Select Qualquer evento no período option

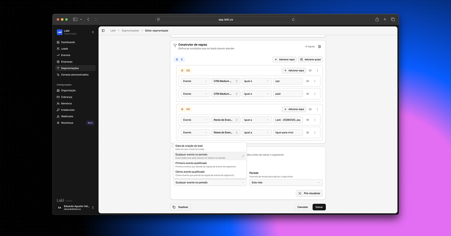[x=210, y=156]
